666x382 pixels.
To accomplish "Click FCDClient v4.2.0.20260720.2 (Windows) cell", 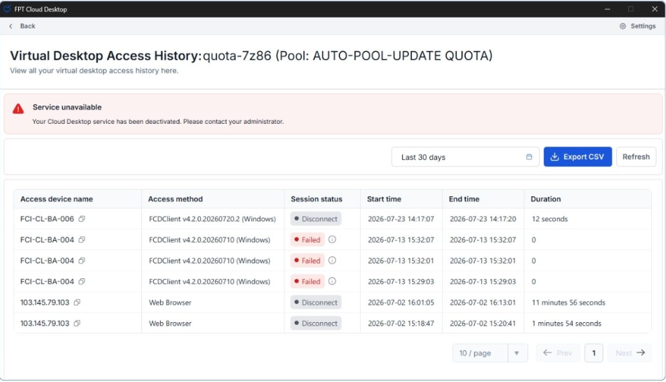I will 212,219.
